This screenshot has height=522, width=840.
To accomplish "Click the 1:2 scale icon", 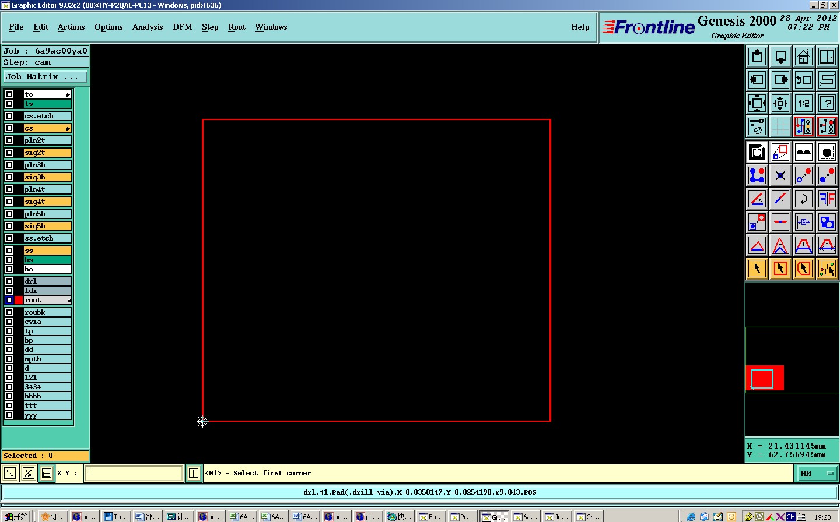I will click(804, 103).
